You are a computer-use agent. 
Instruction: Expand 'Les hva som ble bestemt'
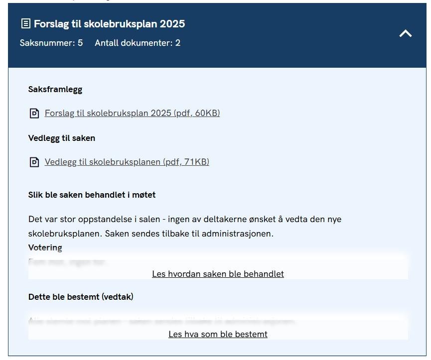(x=218, y=334)
